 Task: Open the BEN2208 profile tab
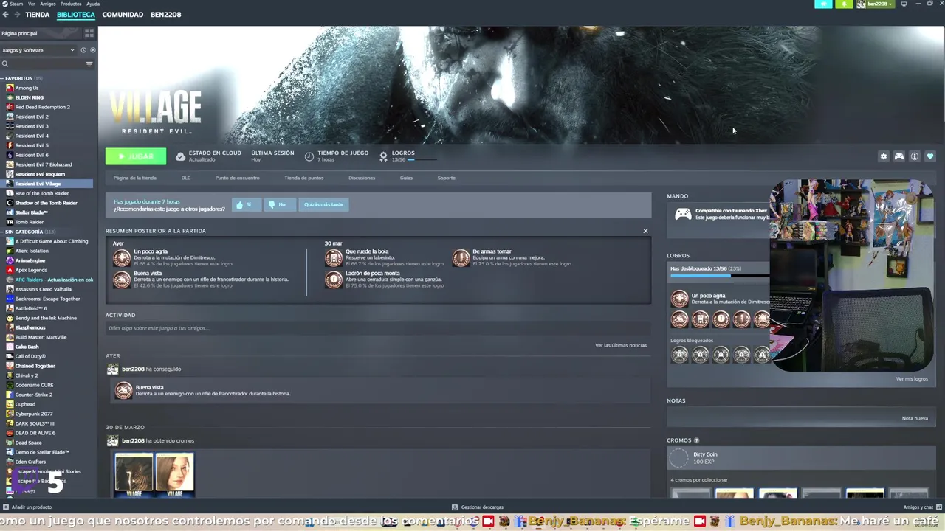[165, 15]
